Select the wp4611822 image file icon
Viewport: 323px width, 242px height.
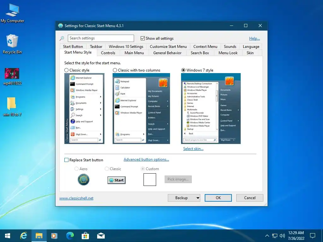(12, 76)
